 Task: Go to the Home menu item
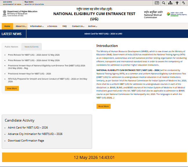pos(7,26)
